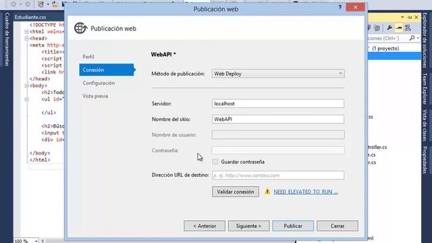The image size is (432, 243).
Task: Click the class diagram icon in Solution Explorer
Action: click(x=408, y=28)
